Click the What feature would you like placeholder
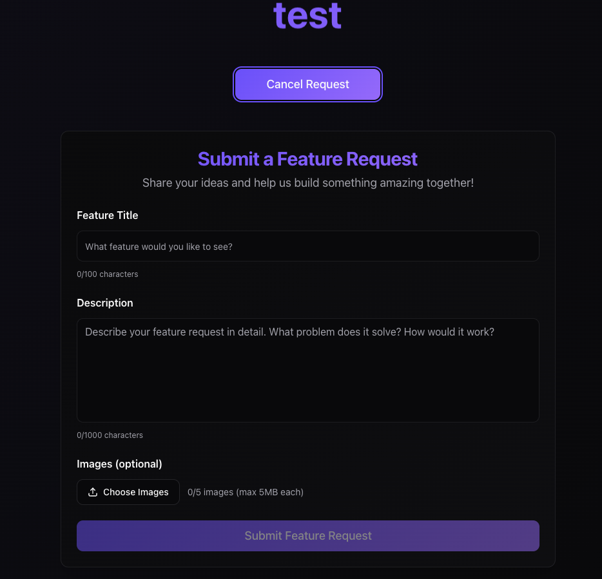This screenshot has height=579, width=602. pyautogui.click(x=159, y=247)
